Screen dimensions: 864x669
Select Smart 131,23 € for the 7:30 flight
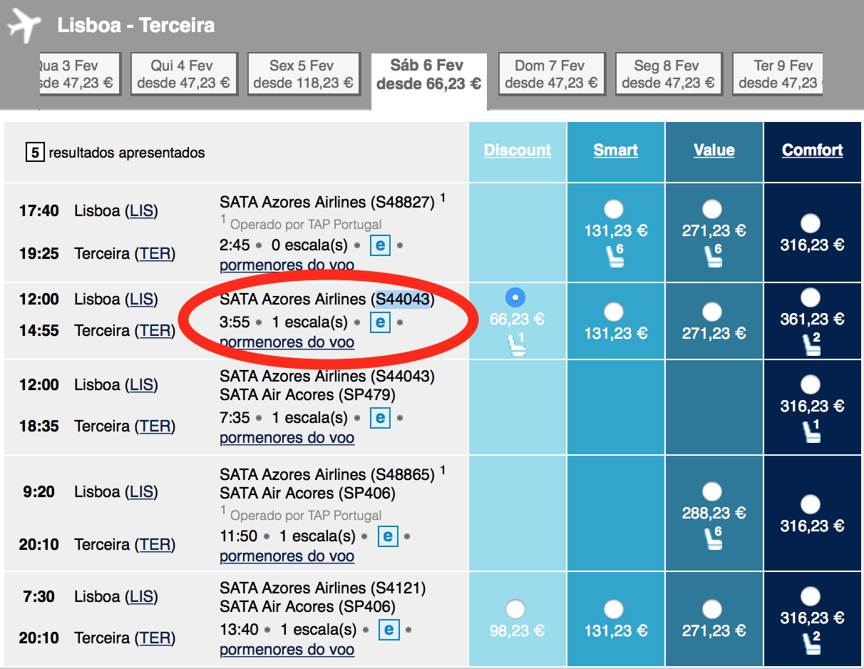[x=613, y=609]
